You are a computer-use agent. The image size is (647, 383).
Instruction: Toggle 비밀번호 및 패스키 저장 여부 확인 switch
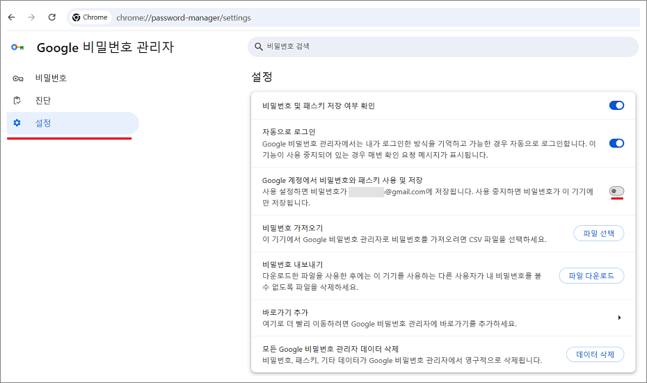pyautogui.click(x=616, y=106)
